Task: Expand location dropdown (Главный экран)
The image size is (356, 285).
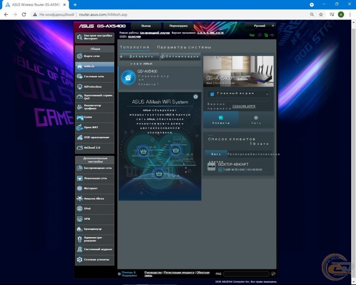Action: [x=239, y=94]
